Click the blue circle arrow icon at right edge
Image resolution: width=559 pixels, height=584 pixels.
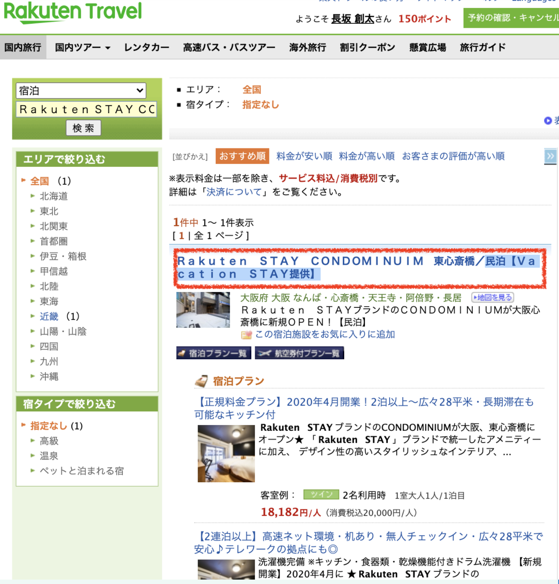(x=548, y=120)
